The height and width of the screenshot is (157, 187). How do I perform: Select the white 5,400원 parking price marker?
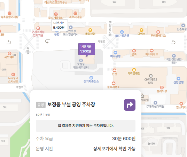(x=60, y=26)
